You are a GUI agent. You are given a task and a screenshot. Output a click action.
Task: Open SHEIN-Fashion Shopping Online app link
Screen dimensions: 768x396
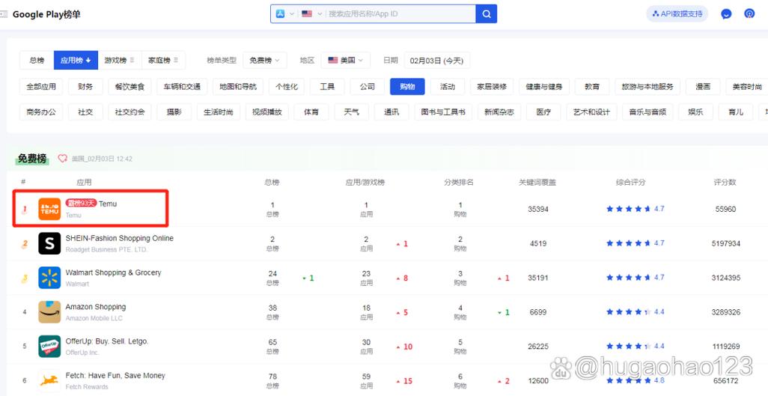pyautogui.click(x=120, y=238)
